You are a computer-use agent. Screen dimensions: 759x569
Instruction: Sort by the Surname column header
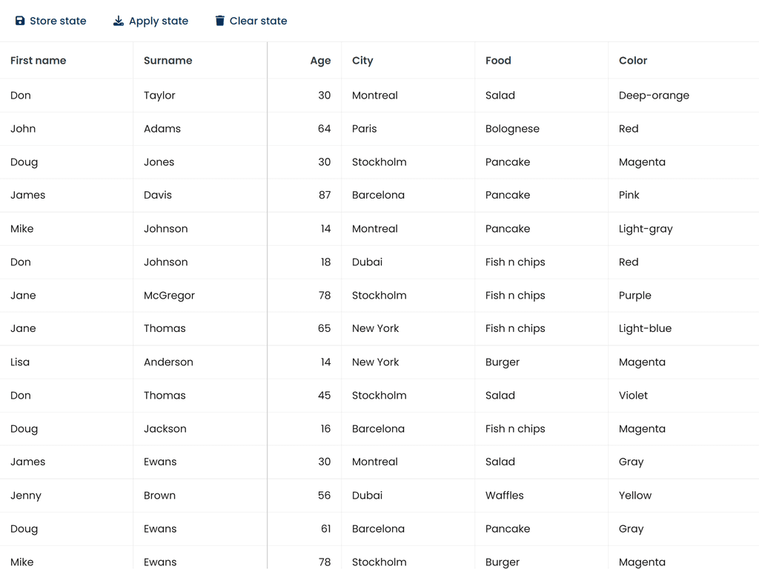coord(168,61)
